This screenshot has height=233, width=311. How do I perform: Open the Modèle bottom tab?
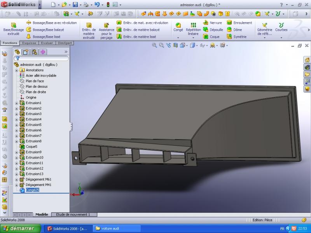[x=42, y=214]
